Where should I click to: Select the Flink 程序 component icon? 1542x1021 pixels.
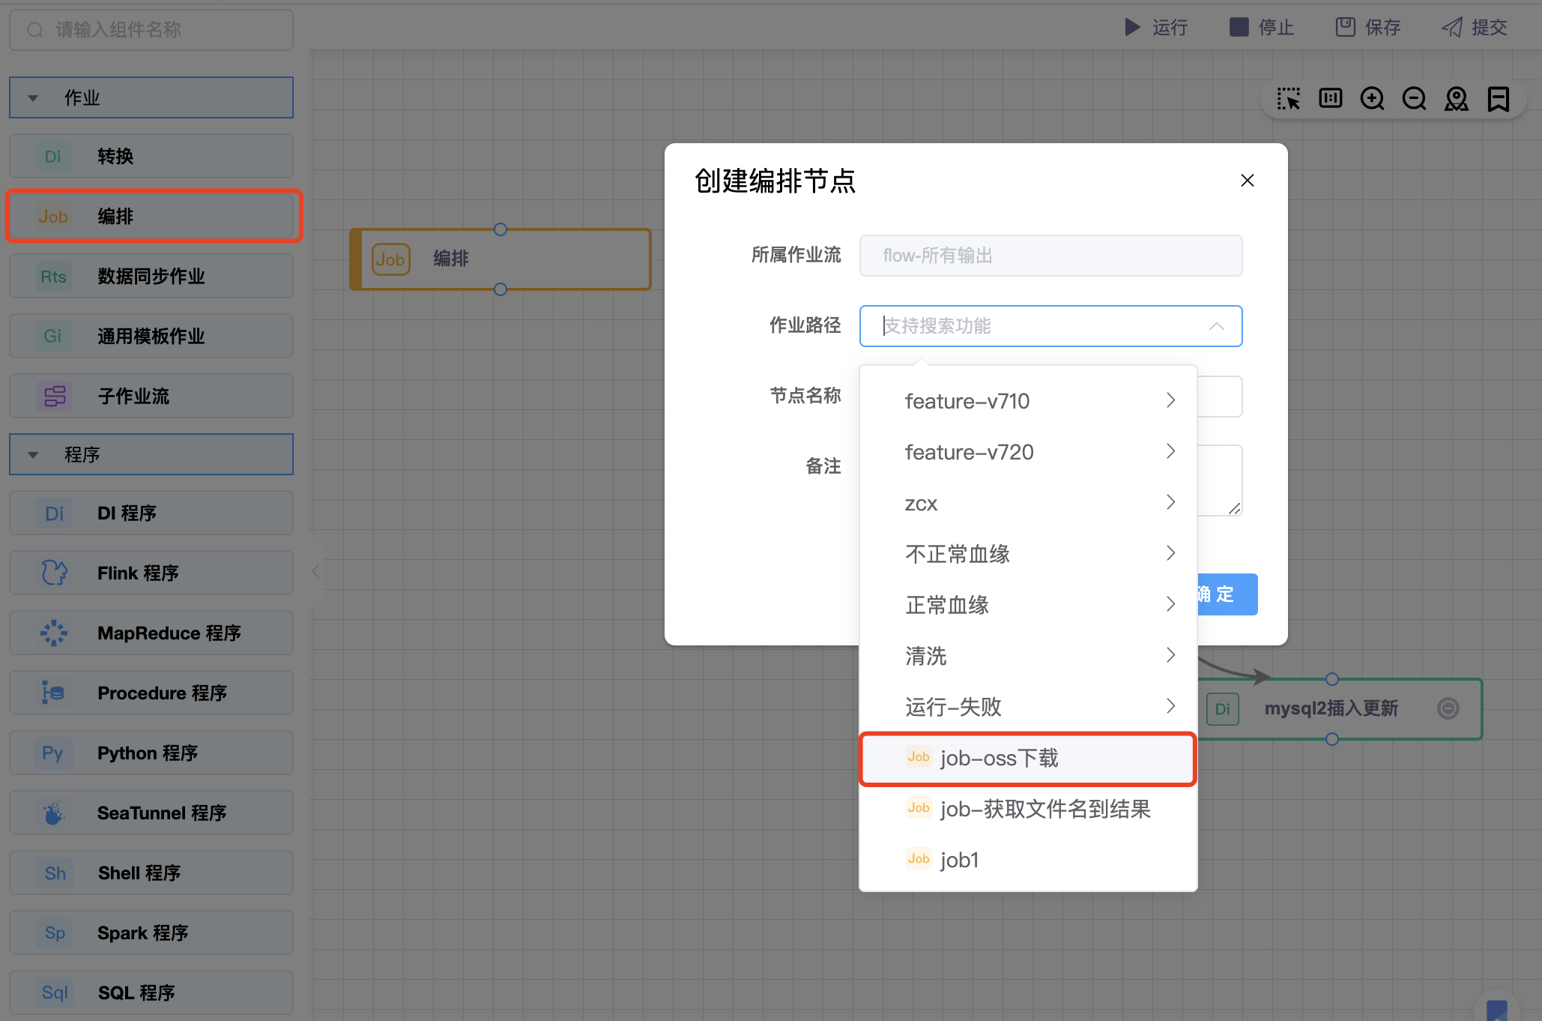(54, 573)
